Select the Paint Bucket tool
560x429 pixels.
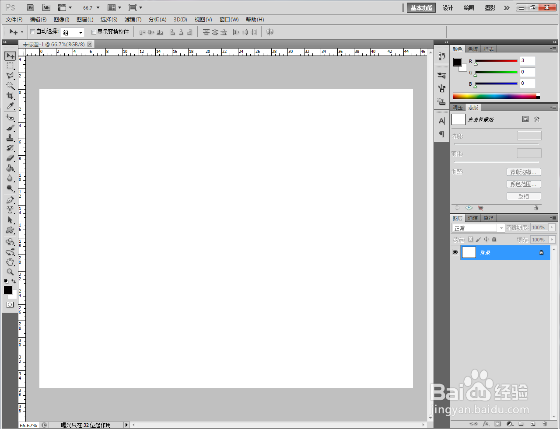pyautogui.click(x=10, y=168)
